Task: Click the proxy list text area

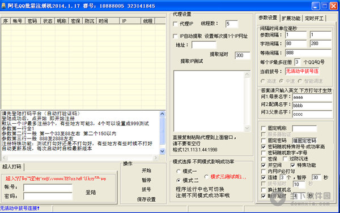Action: click(209, 101)
